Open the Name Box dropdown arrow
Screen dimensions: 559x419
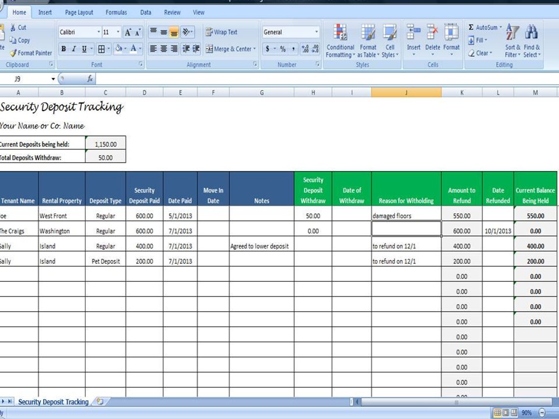[x=53, y=79]
